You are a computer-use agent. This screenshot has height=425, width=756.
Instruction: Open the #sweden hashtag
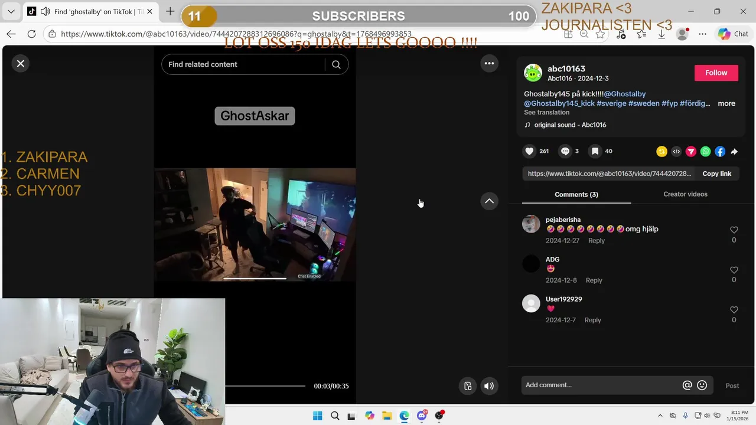click(x=644, y=103)
